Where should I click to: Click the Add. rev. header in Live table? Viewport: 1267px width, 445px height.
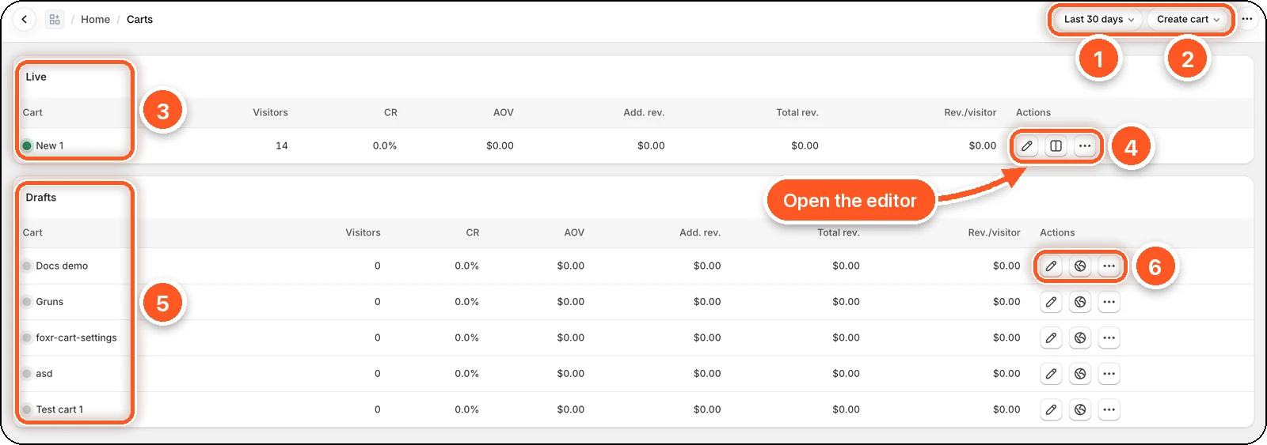click(x=644, y=112)
